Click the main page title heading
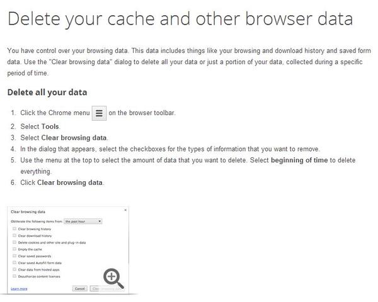This screenshot has height=302, width=378. click(x=180, y=19)
